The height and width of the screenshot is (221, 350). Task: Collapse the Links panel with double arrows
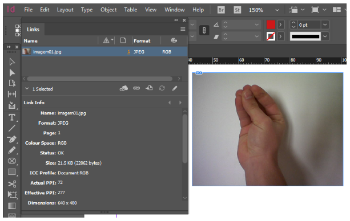tap(176, 21)
